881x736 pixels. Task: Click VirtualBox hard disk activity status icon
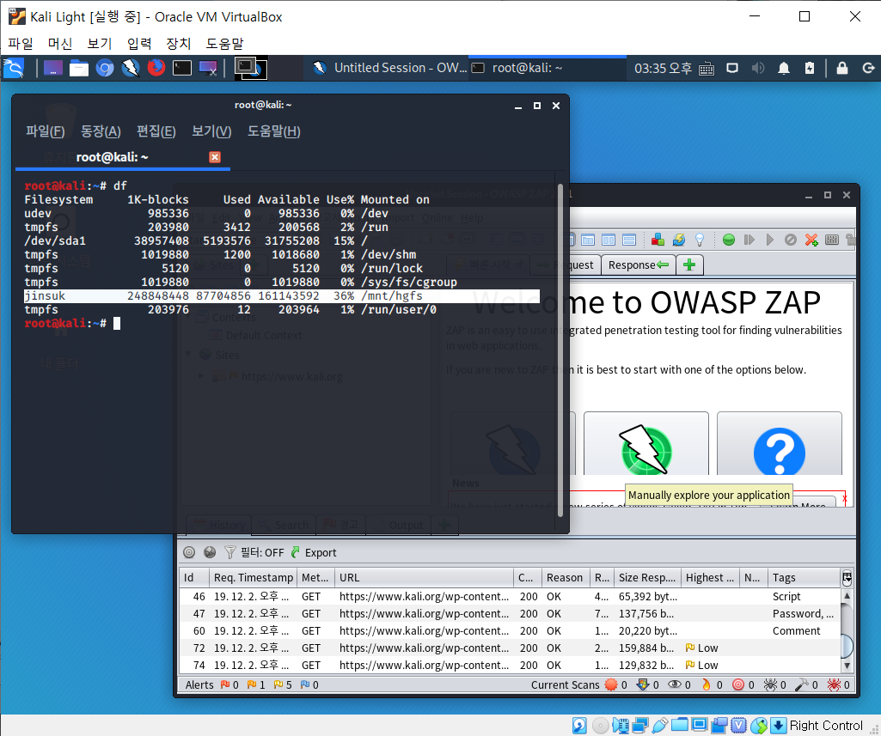(580, 726)
